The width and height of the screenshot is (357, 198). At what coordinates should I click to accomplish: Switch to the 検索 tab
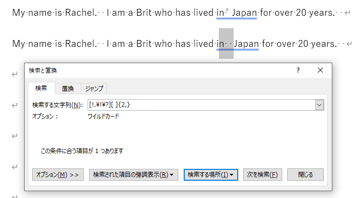41,88
